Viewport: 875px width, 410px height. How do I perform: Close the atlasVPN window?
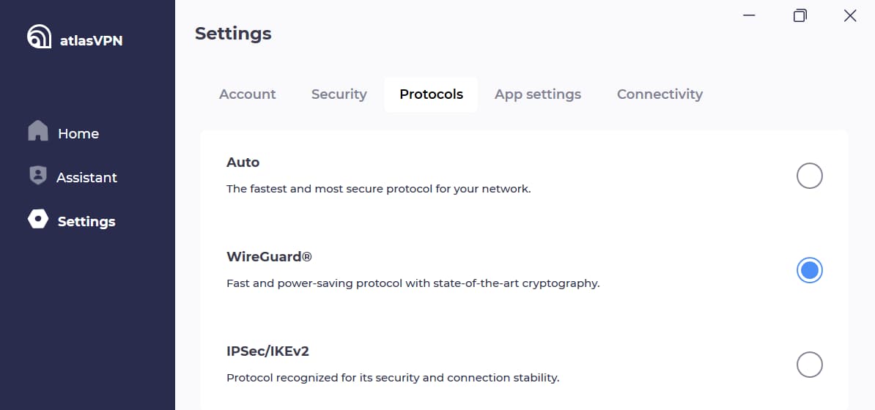pyautogui.click(x=850, y=15)
